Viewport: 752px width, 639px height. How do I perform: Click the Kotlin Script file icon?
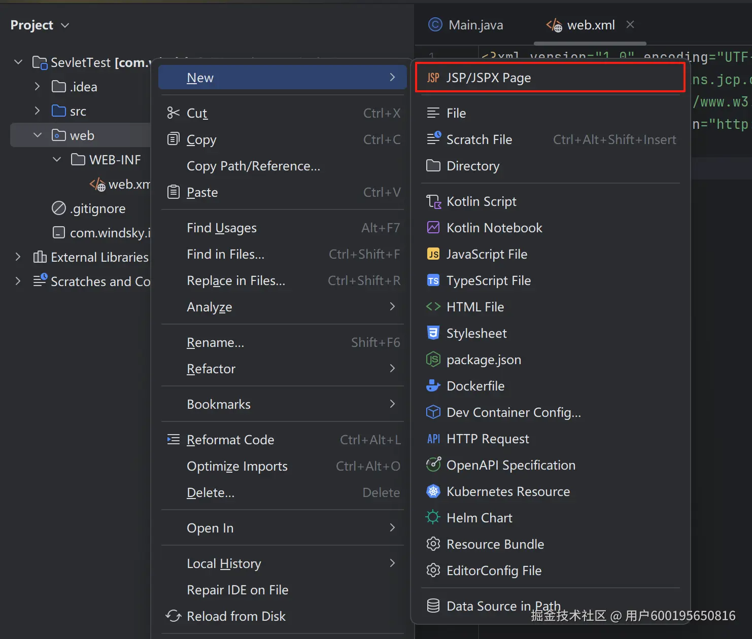tap(433, 201)
